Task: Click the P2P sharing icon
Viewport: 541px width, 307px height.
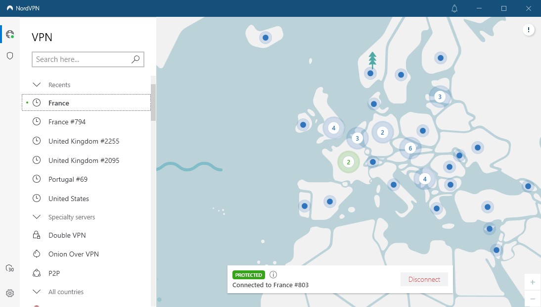Action: [x=37, y=273]
